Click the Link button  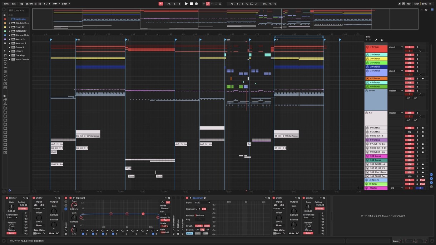[6, 4]
